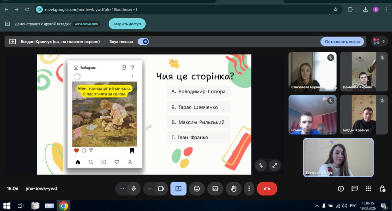The height and width of the screenshot is (211, 392).
Task: Open the activities grid icon
Action: [x=368, y=189]
